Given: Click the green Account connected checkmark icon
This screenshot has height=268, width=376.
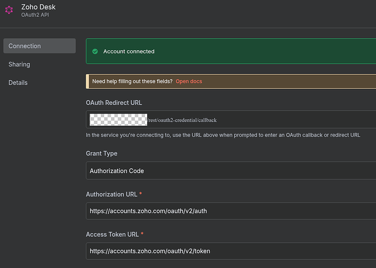Looking at the screenshot, I should [95, 51].
